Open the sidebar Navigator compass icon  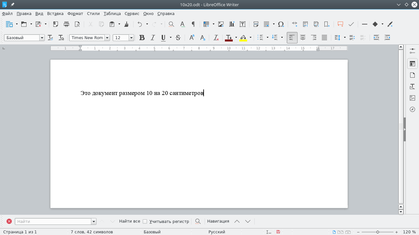(x=412, y=109)
